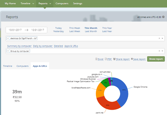Navigate to Computers page
167x115 pixels.
(62, 3)
